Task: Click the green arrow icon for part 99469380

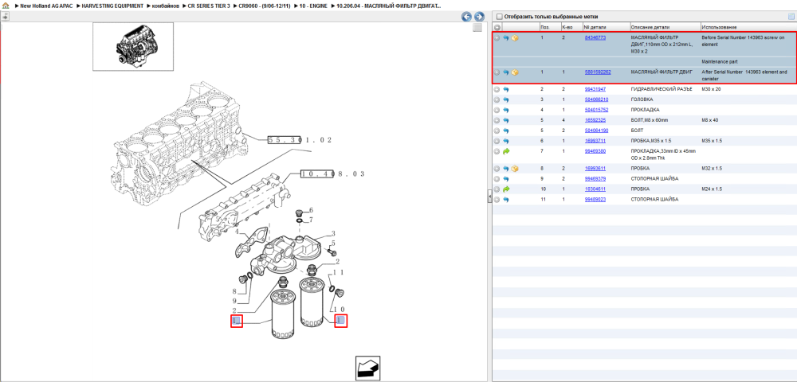Action: click(506, 151)
